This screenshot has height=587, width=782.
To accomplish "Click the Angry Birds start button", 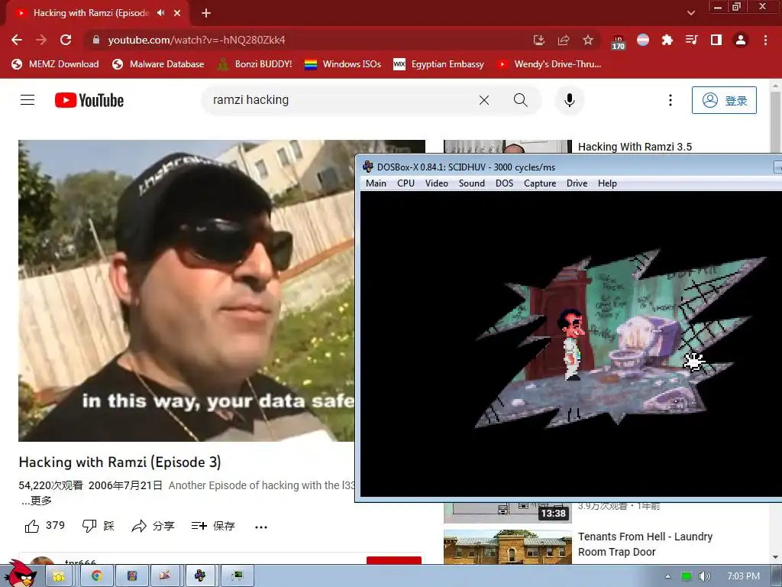I will tap(21, 575).
